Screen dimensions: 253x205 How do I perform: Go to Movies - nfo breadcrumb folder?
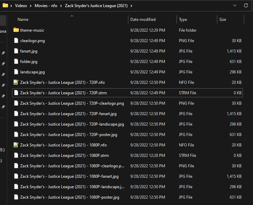46,6
